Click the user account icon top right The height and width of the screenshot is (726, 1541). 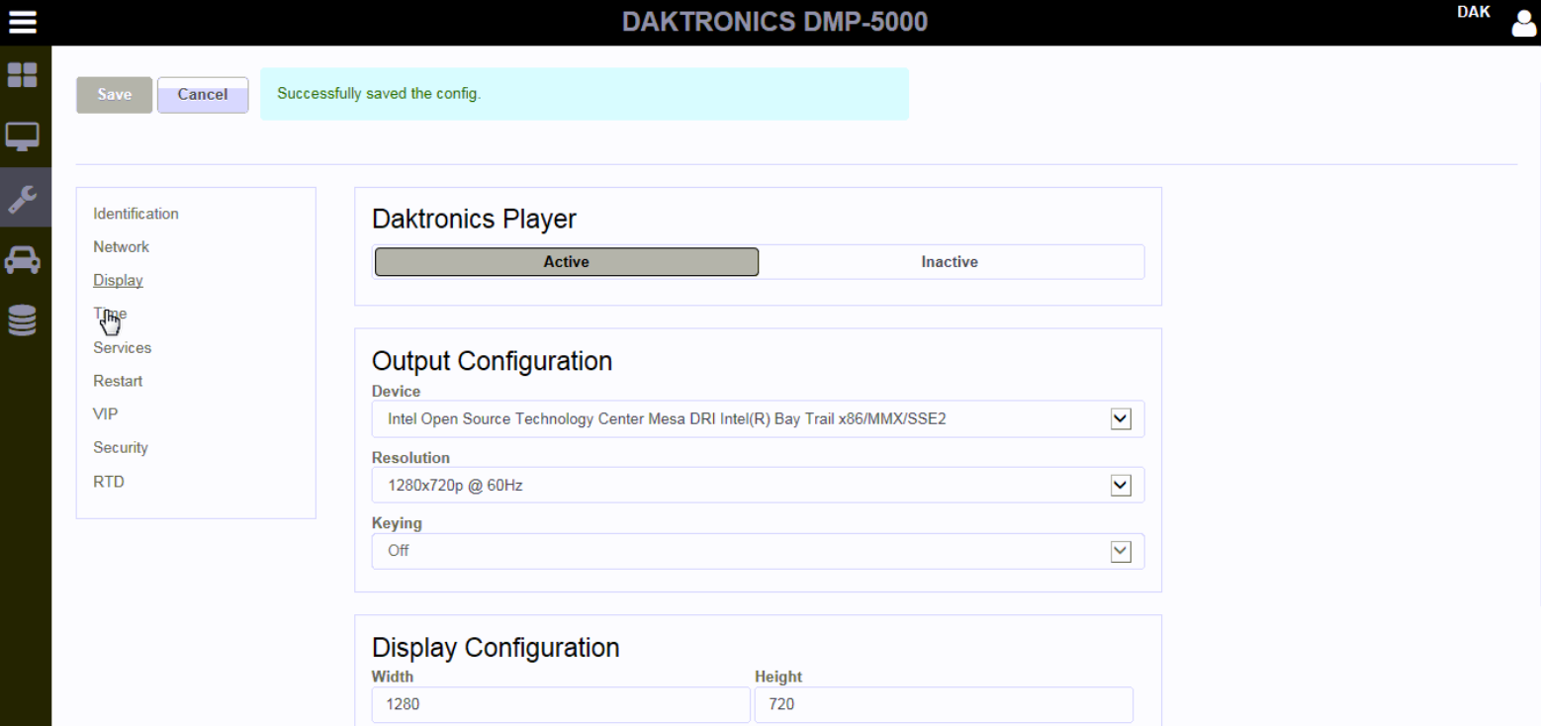click(1523, 23)
